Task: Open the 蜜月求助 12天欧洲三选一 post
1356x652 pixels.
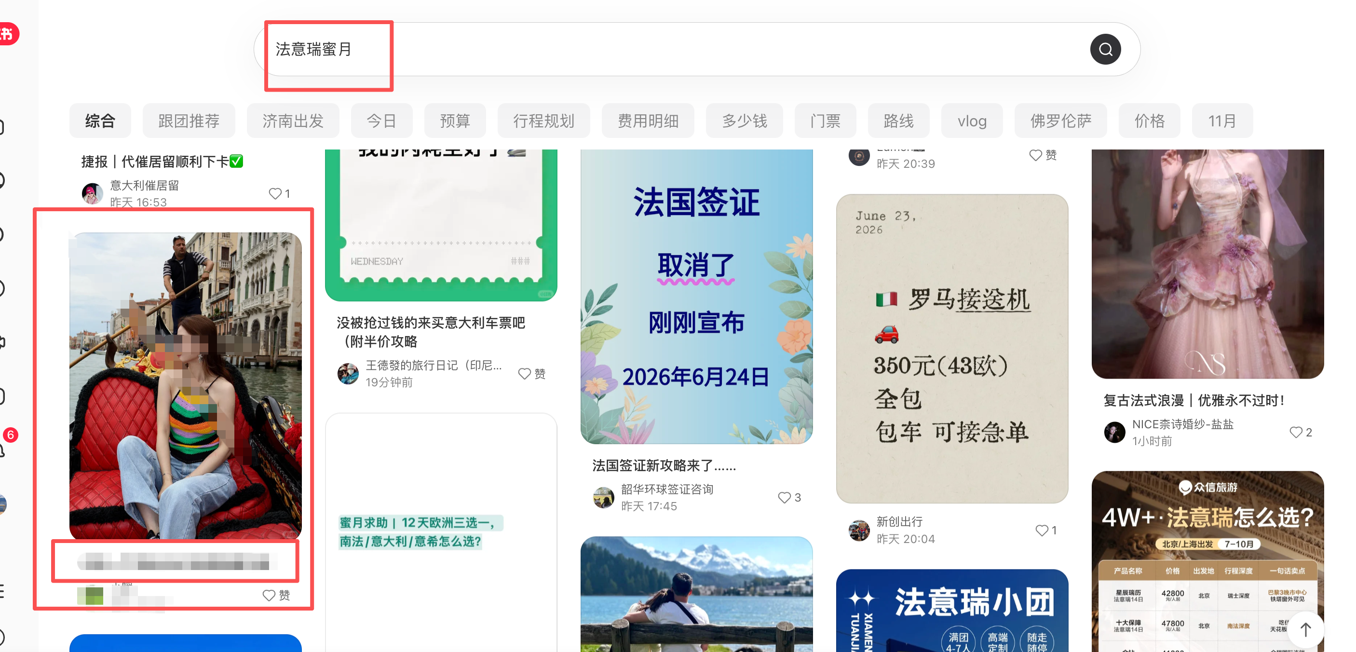Action: pos(441,532)
